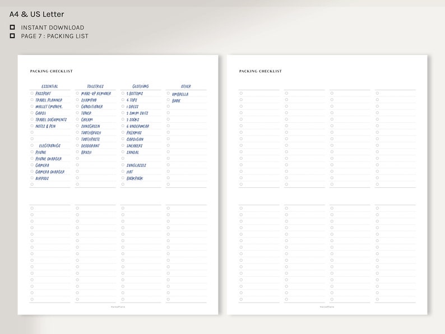The width and height of the screenshot is (445, 334).
Task: Click the Airpods list entry
Action: click(42, 178)
